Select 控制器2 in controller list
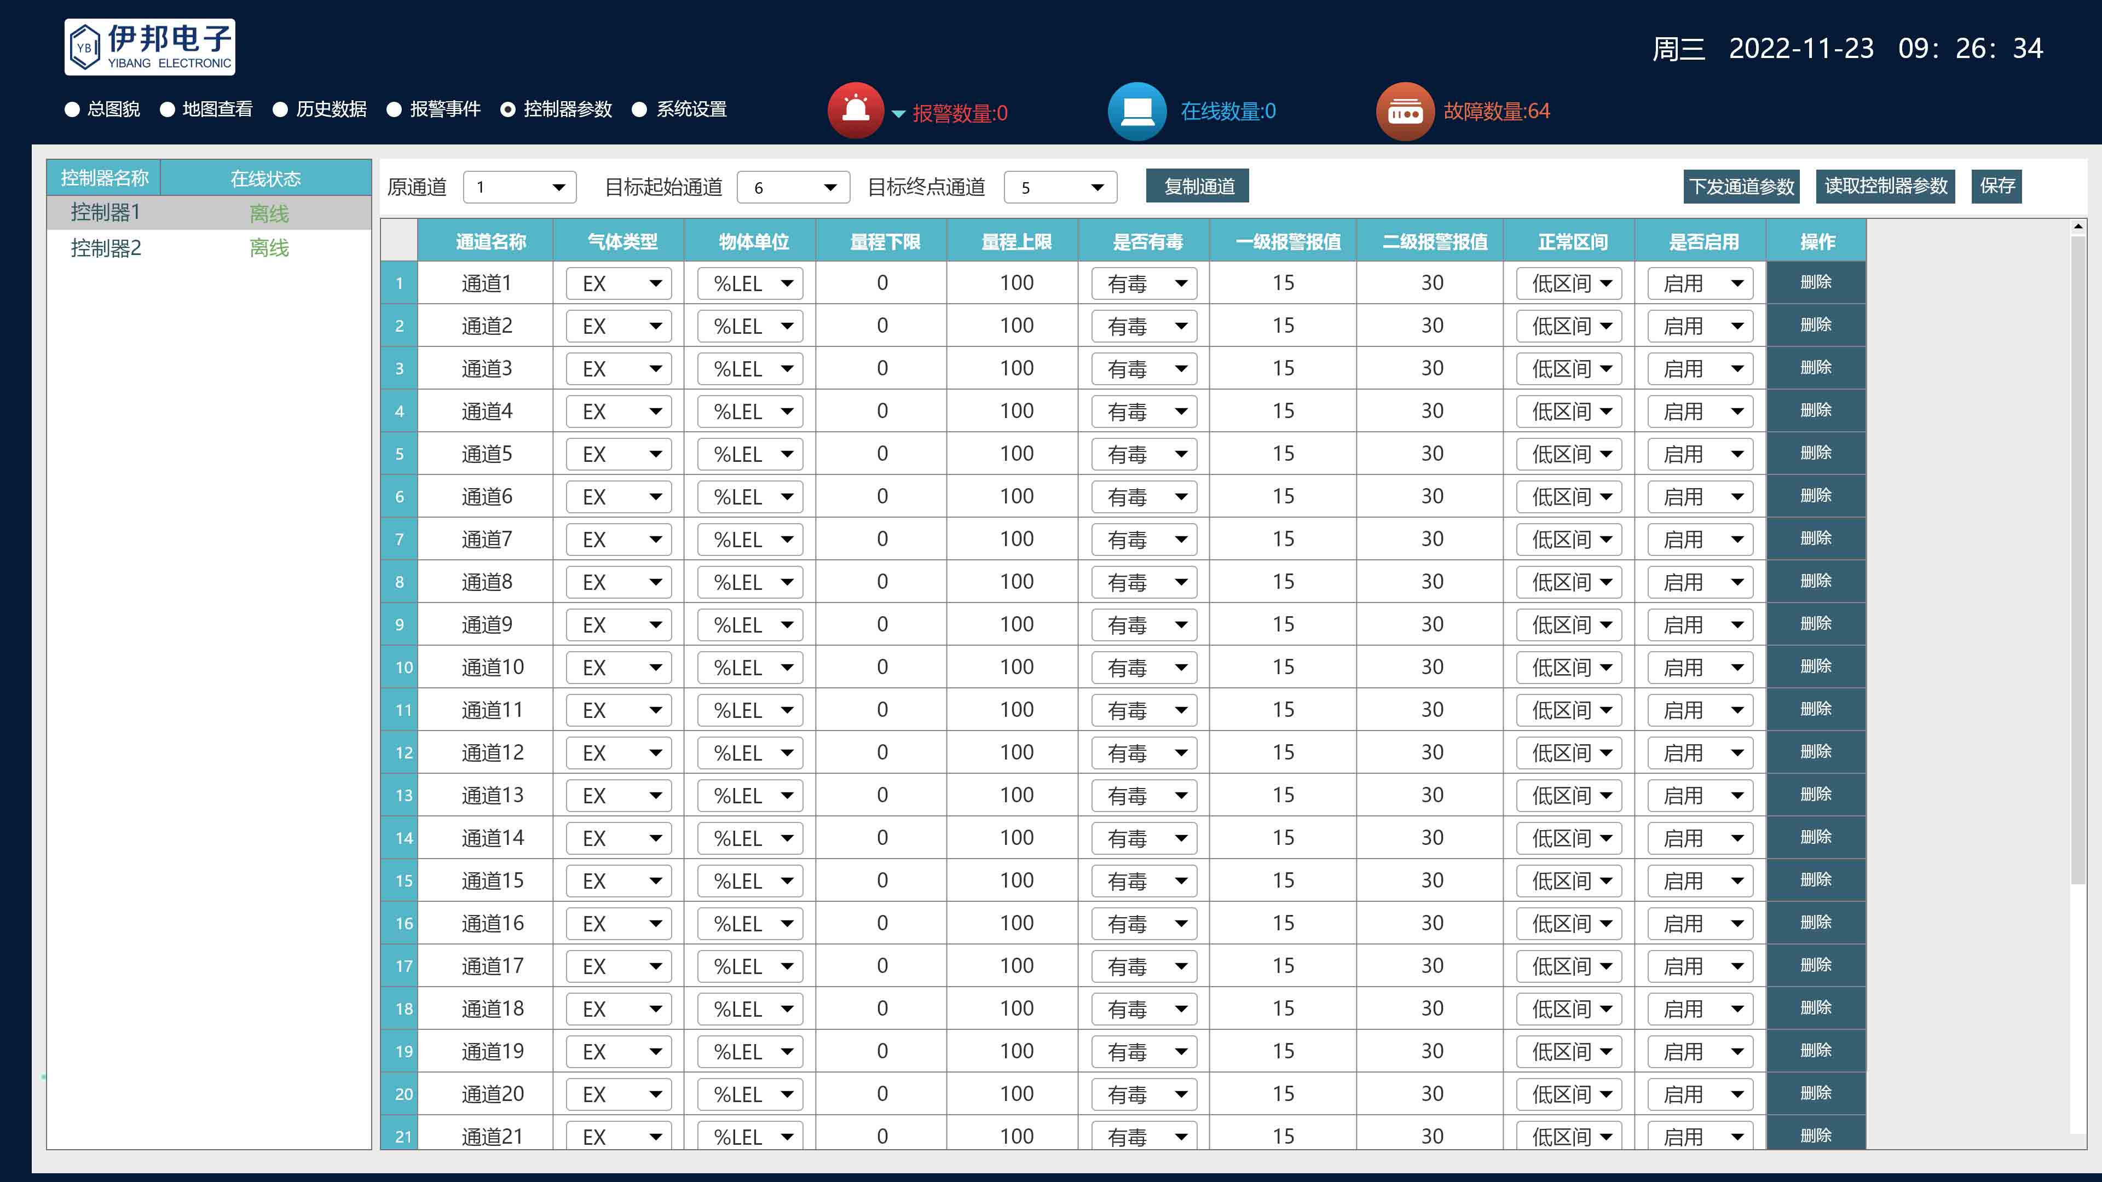The width and height of the screenshot is (2102, 1182). point(106,248)
